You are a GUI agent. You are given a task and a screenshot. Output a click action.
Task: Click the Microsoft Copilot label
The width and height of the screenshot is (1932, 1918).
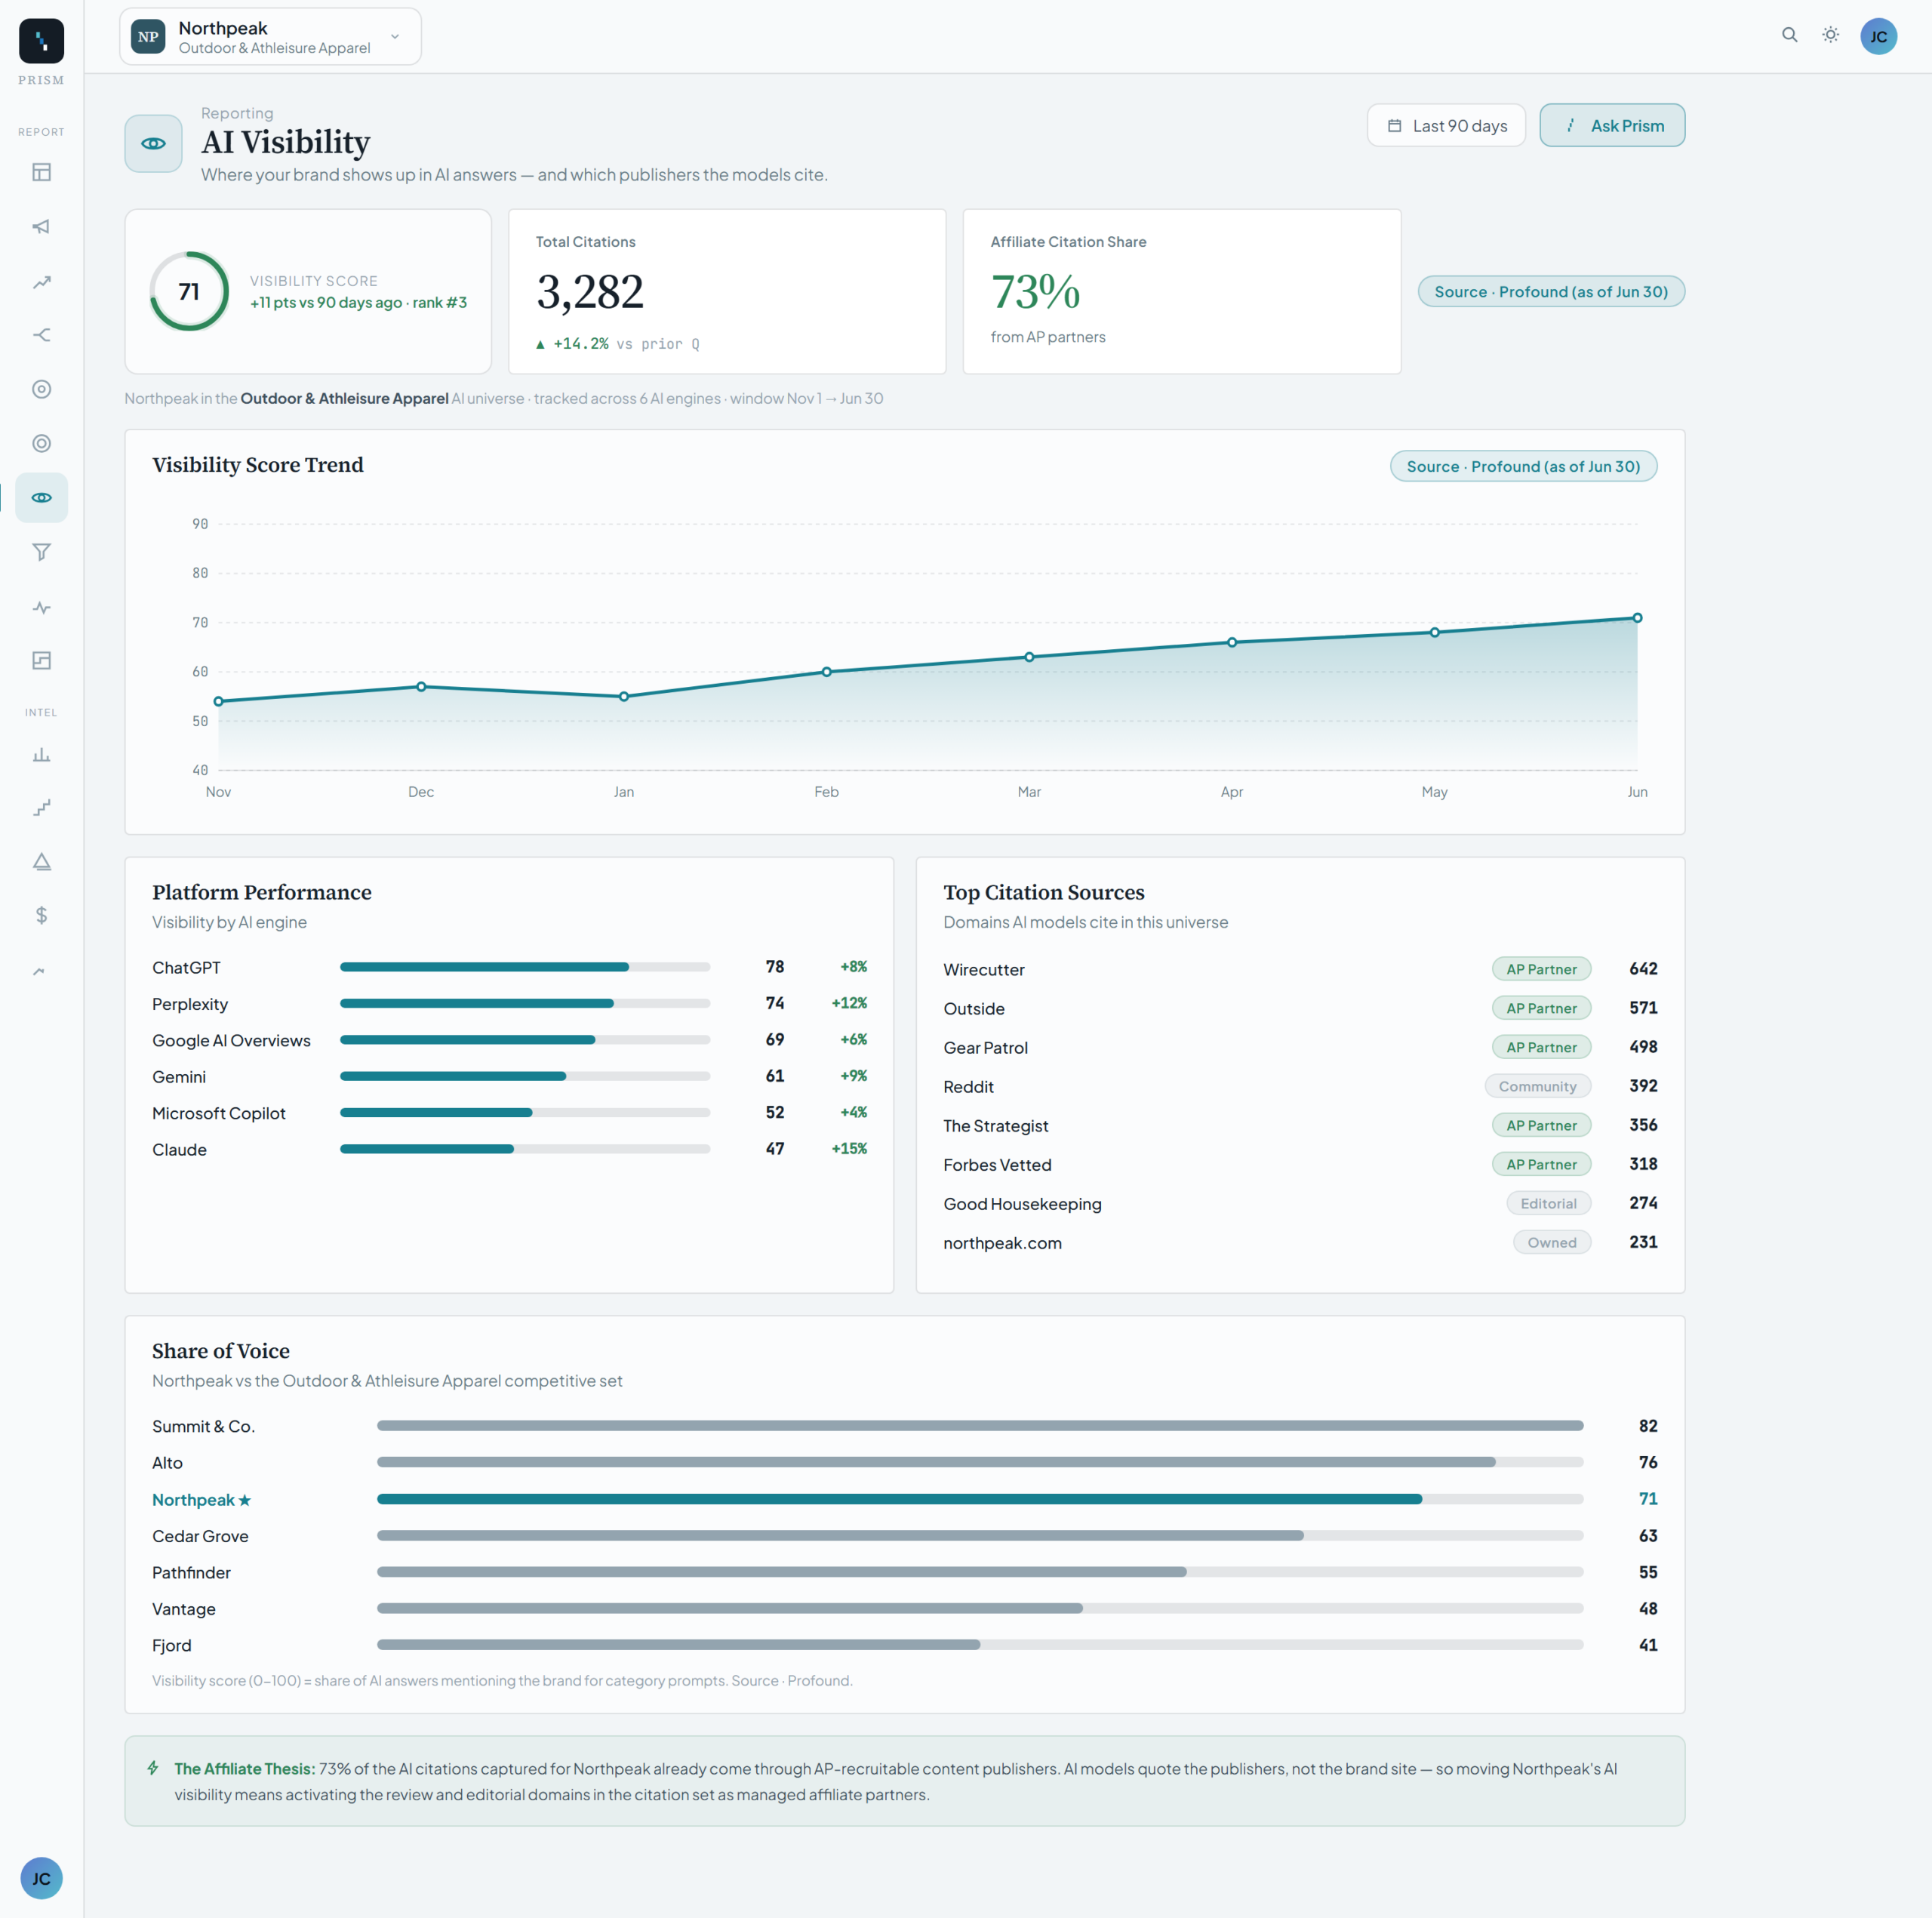219,1113
